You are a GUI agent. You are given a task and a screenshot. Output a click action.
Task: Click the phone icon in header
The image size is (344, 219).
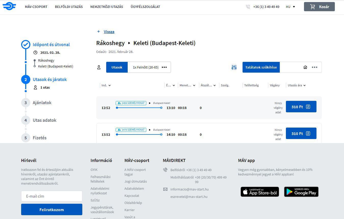pos(248,7)
